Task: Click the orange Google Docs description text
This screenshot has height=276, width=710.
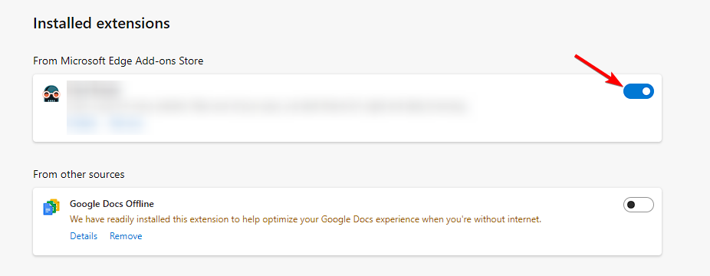Action: tap(306, 220)
